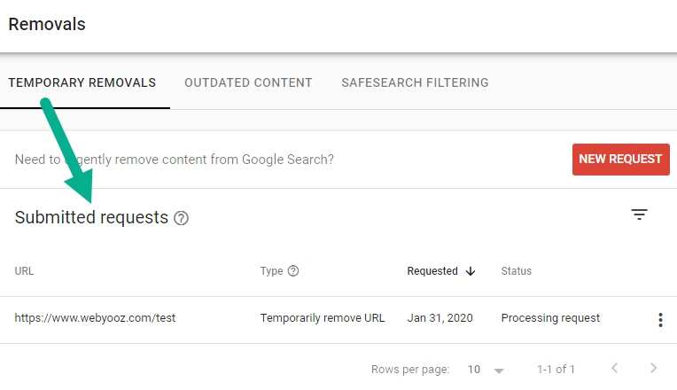Click the red New Request button
The width and height of the screenshot is (677, 390).
coord(621,160)
